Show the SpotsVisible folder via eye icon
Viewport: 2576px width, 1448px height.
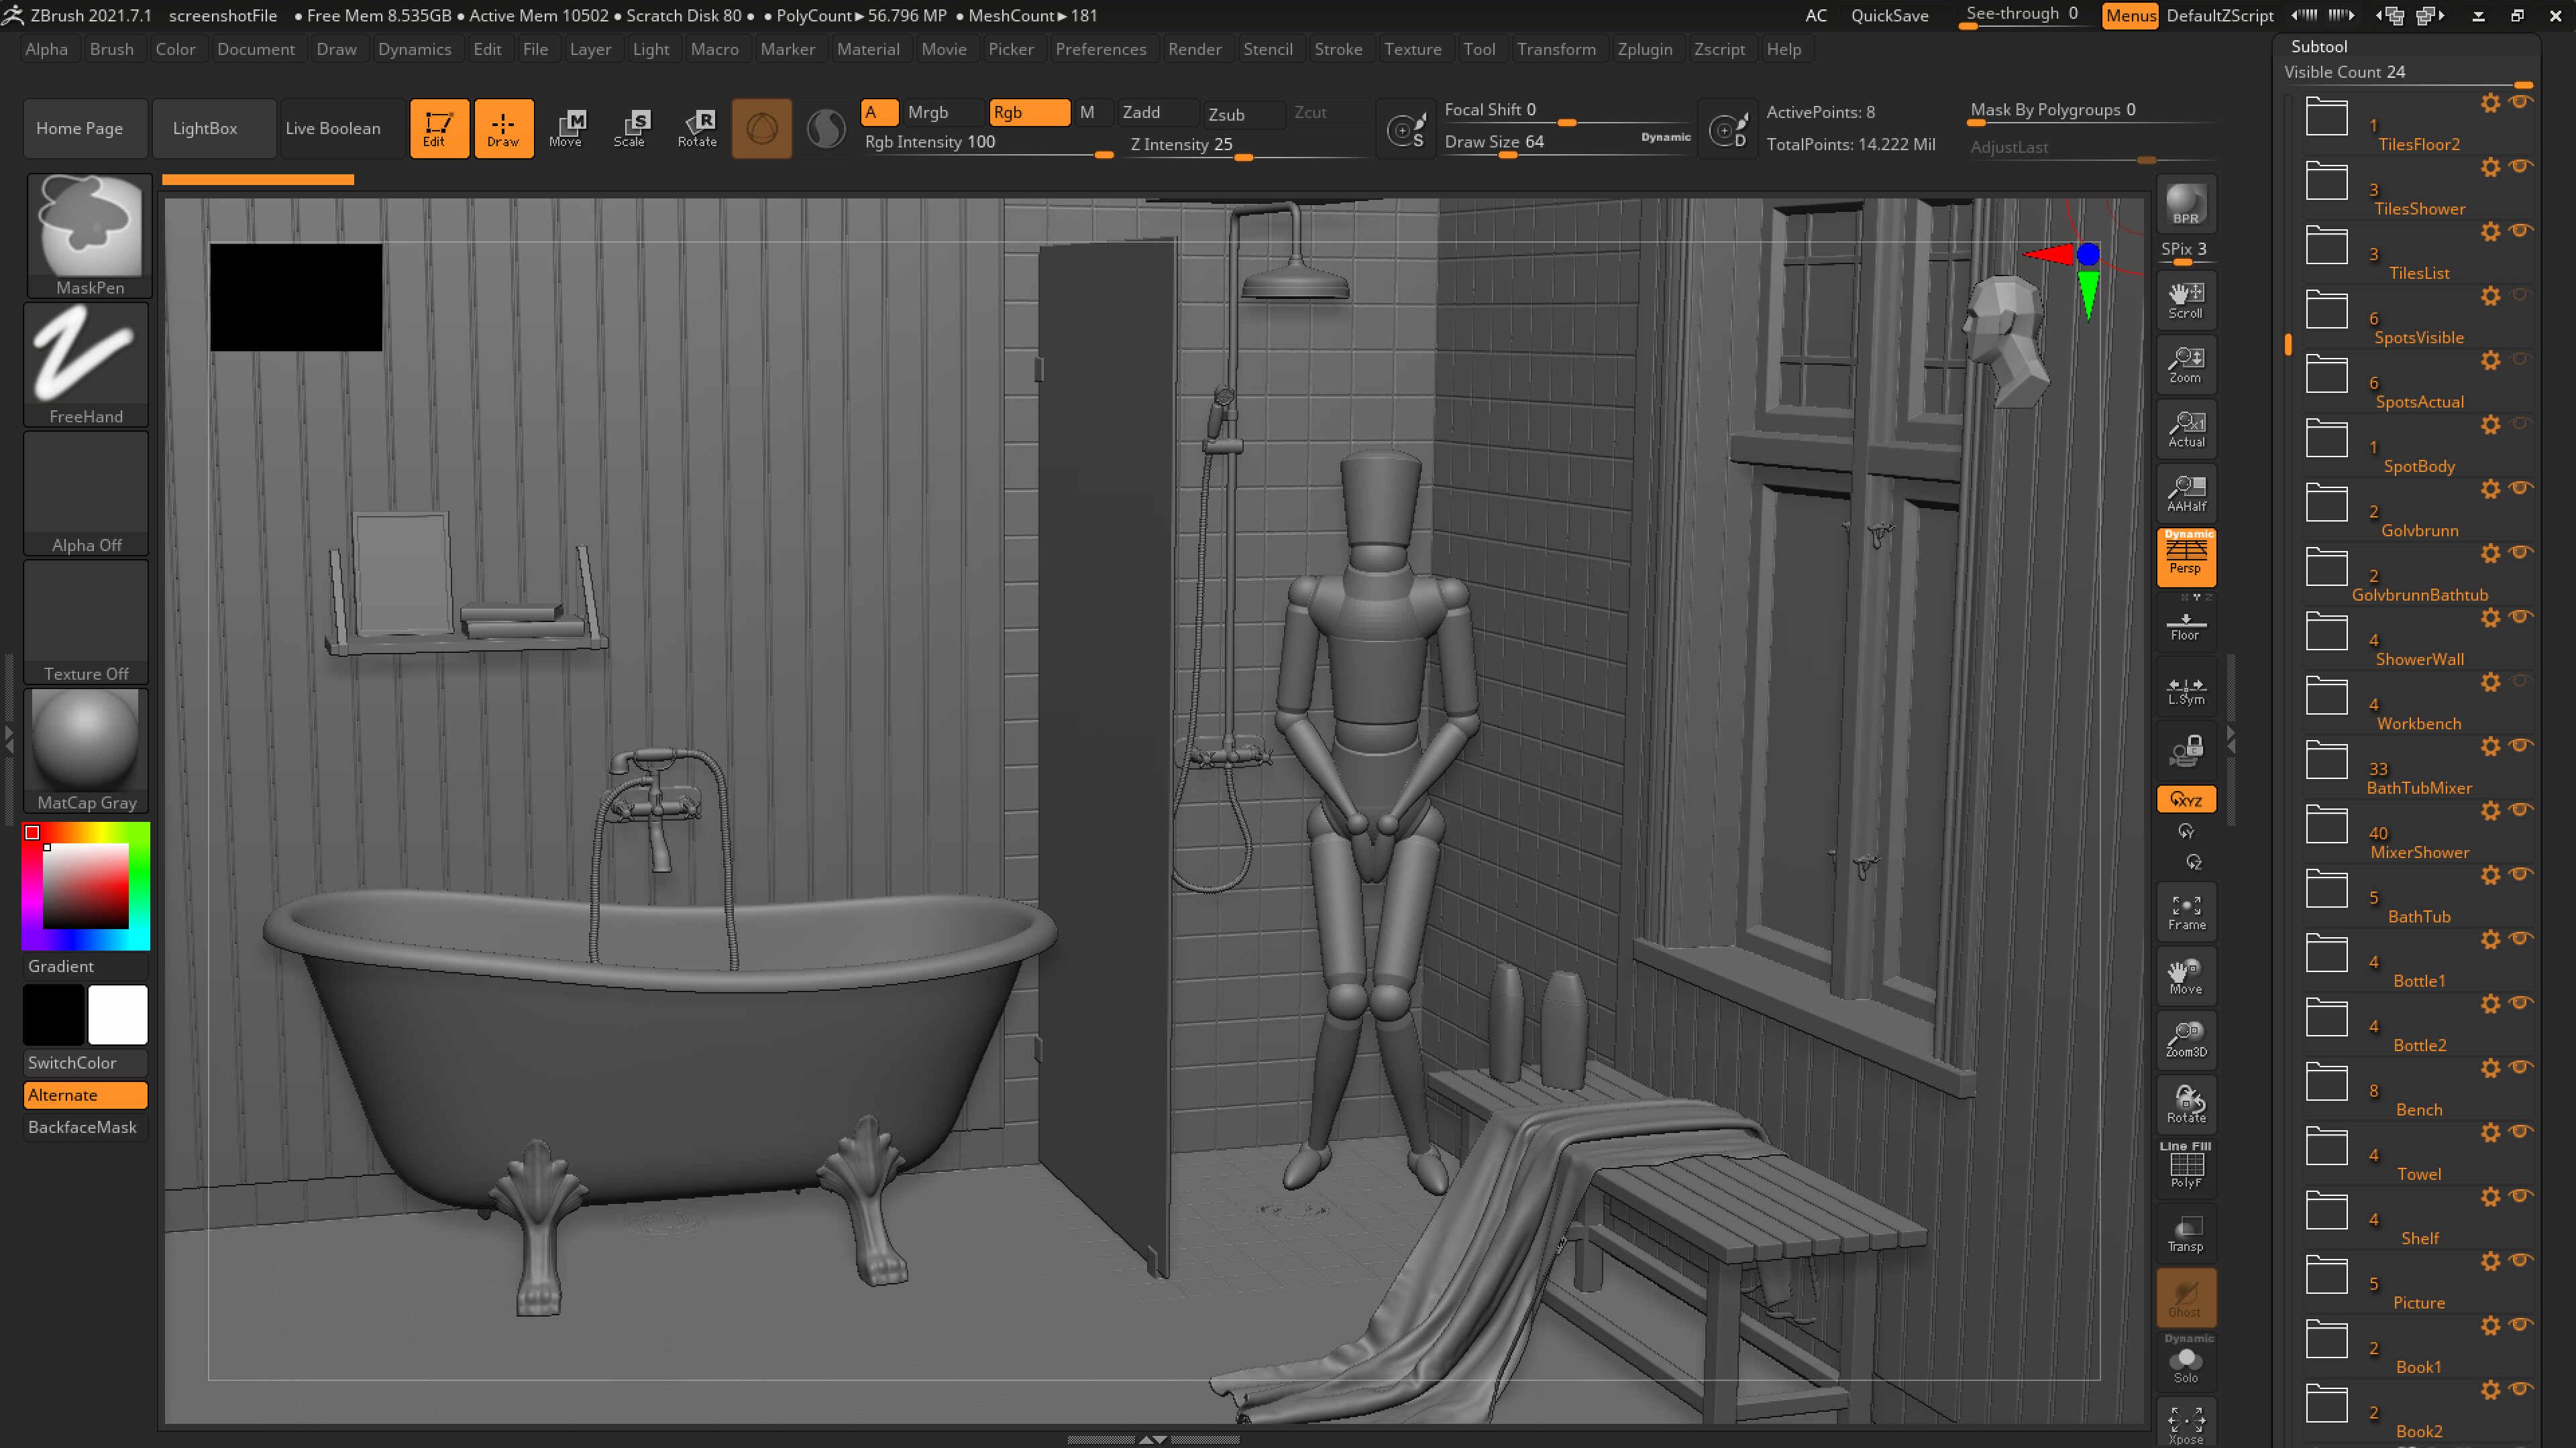pos(2521,295)
